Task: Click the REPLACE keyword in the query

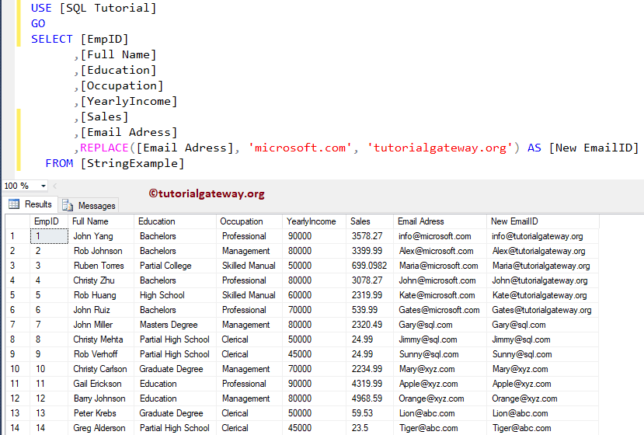Action: click(104, 148)
